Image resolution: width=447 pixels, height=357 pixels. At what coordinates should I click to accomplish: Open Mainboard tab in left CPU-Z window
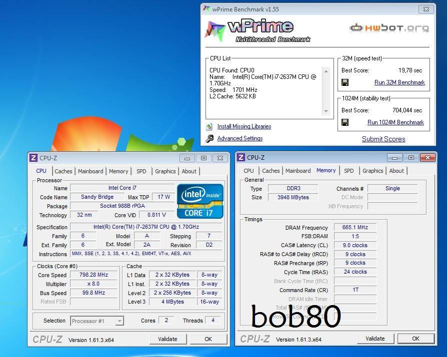tap(90, 171)
